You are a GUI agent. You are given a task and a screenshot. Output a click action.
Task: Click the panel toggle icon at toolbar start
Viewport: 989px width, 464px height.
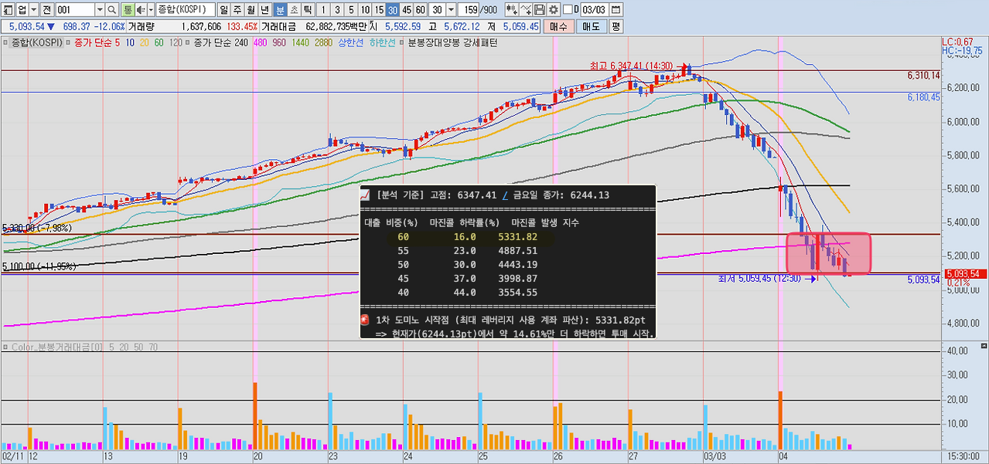pos(9,10)
